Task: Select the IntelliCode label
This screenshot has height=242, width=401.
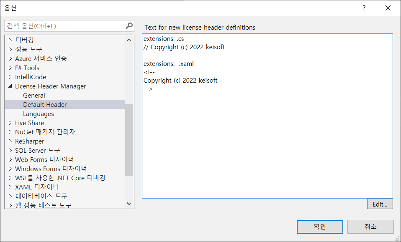Action: [31, 77]
